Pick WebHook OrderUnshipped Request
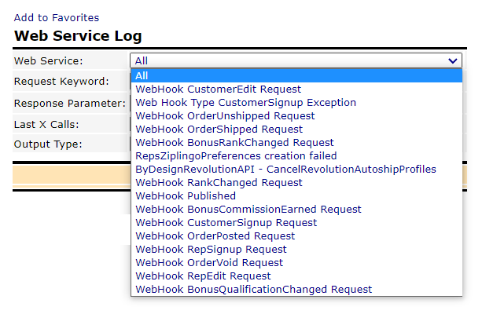 pyautogui.click(x=296, y=115)
